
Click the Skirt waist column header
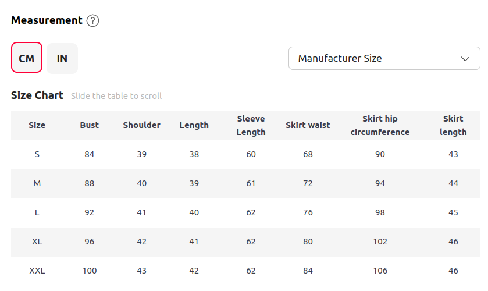[x=308, y=125]
